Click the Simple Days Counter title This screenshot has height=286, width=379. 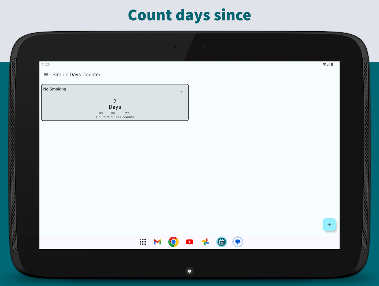pos(76,75)
